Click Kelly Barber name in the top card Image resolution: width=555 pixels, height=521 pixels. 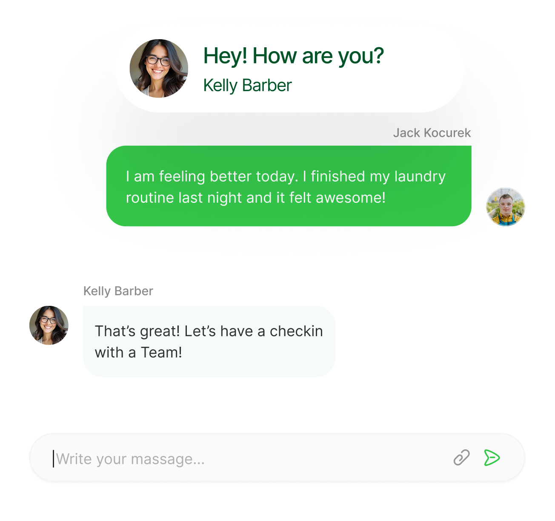tap(247, 85)
